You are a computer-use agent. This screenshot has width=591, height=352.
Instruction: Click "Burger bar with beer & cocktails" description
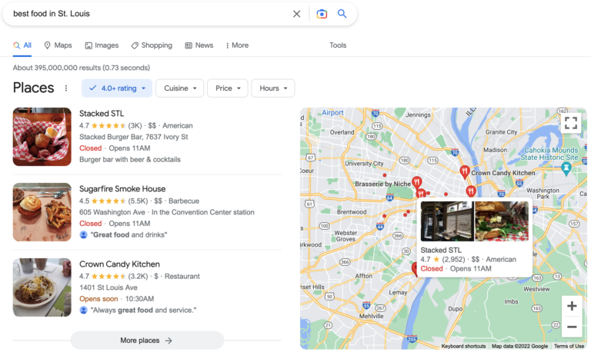pos(129,160)
